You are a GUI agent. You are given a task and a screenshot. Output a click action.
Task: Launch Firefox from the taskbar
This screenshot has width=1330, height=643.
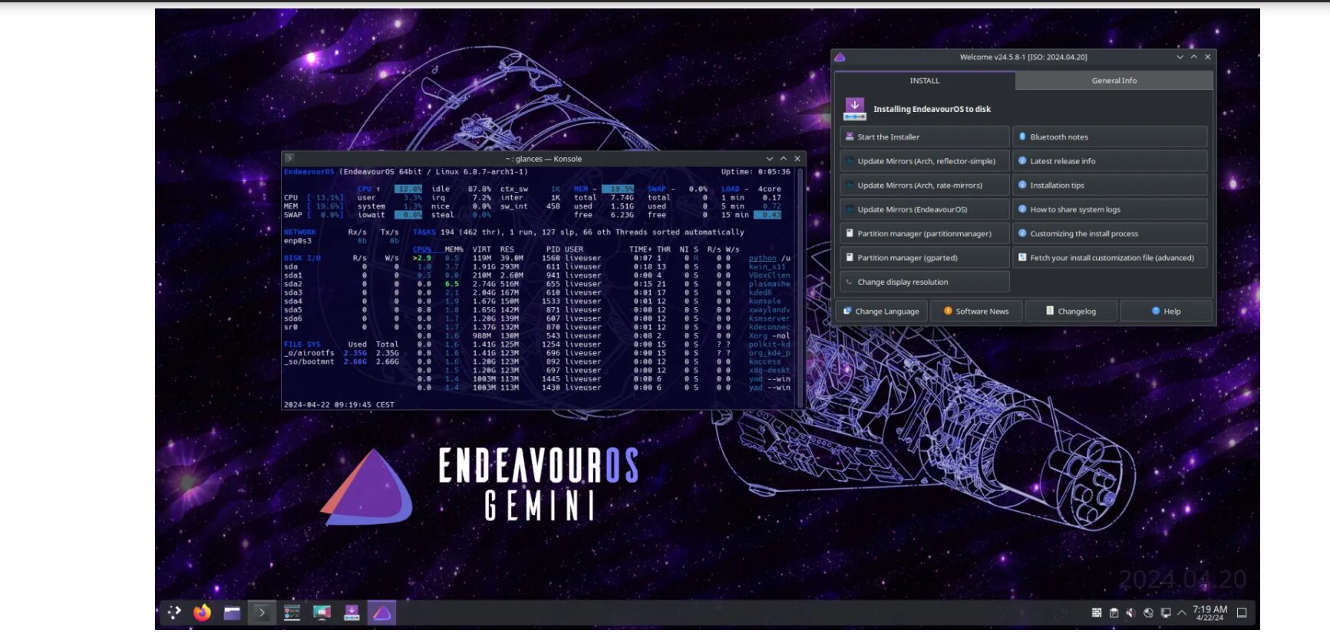(202, 612)
